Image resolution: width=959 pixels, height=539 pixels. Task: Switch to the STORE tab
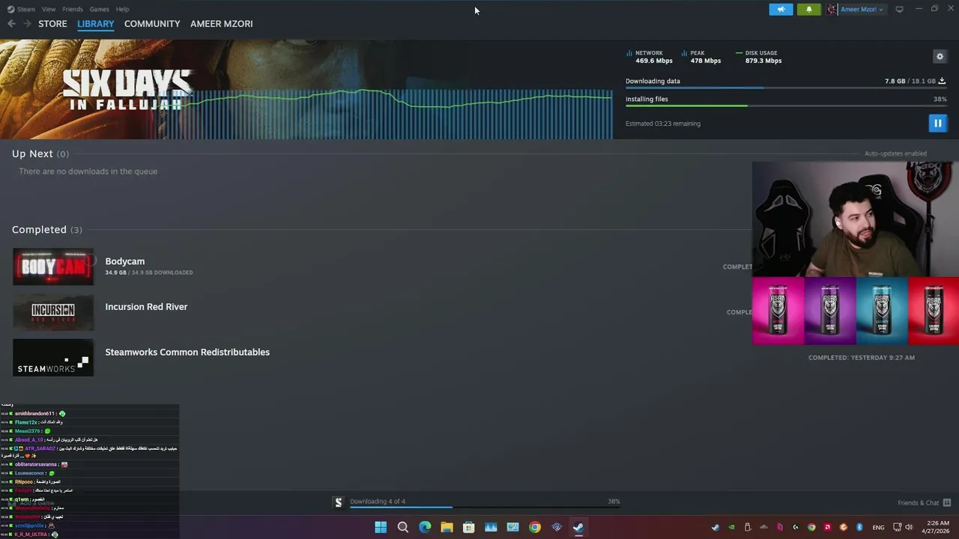pyautogui.click(x=52, y=24)
